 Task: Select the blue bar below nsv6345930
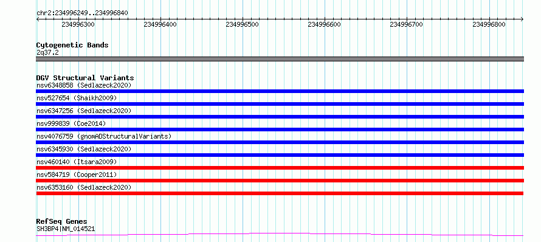tap(280, 155)
